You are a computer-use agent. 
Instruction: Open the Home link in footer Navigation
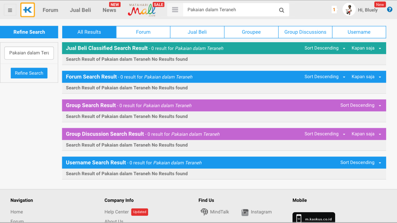click(x=17, y=212)
